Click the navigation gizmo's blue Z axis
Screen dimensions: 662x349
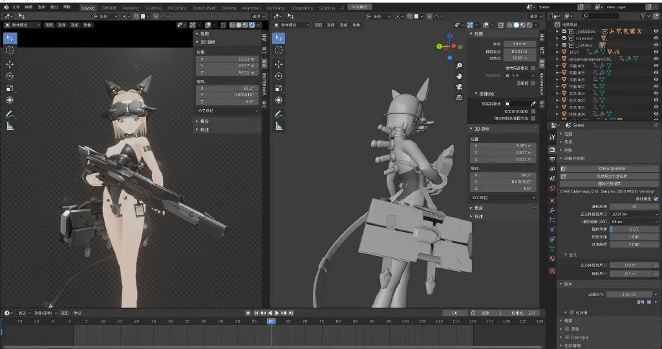click(450, 36)
